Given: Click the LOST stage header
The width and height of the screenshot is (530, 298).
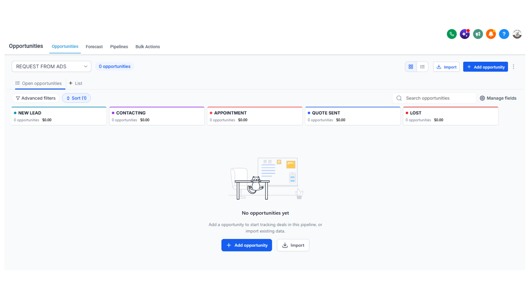Looking at the screenshot, I should tap(451, 116).
